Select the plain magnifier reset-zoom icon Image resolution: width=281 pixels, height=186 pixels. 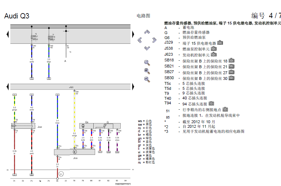click(147, 63)
